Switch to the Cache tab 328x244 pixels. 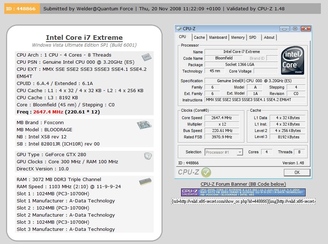click(x=199, y=37)
